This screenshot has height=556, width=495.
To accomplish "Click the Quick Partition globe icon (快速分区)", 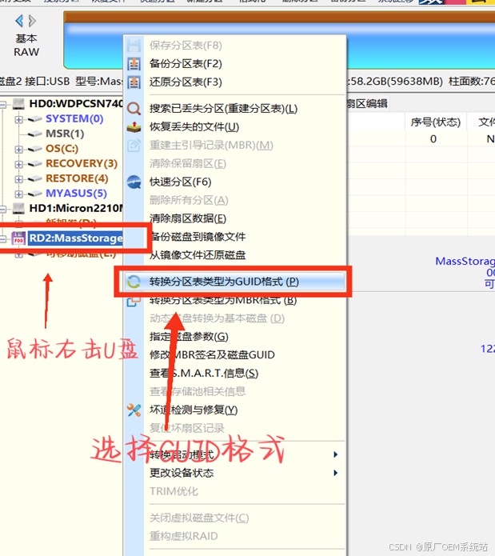I will (134, 182).
